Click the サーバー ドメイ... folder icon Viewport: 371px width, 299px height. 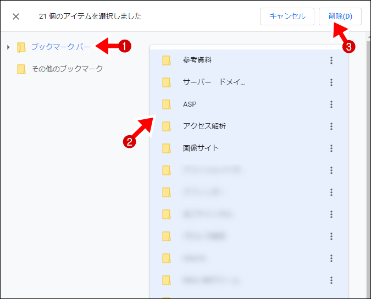click(167, 82)
